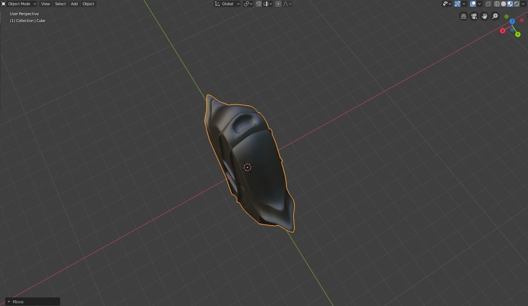Viewport: 528px width, 306px height.
Task: Disable snapping with the magnet icon
Action: click(259, 4)
